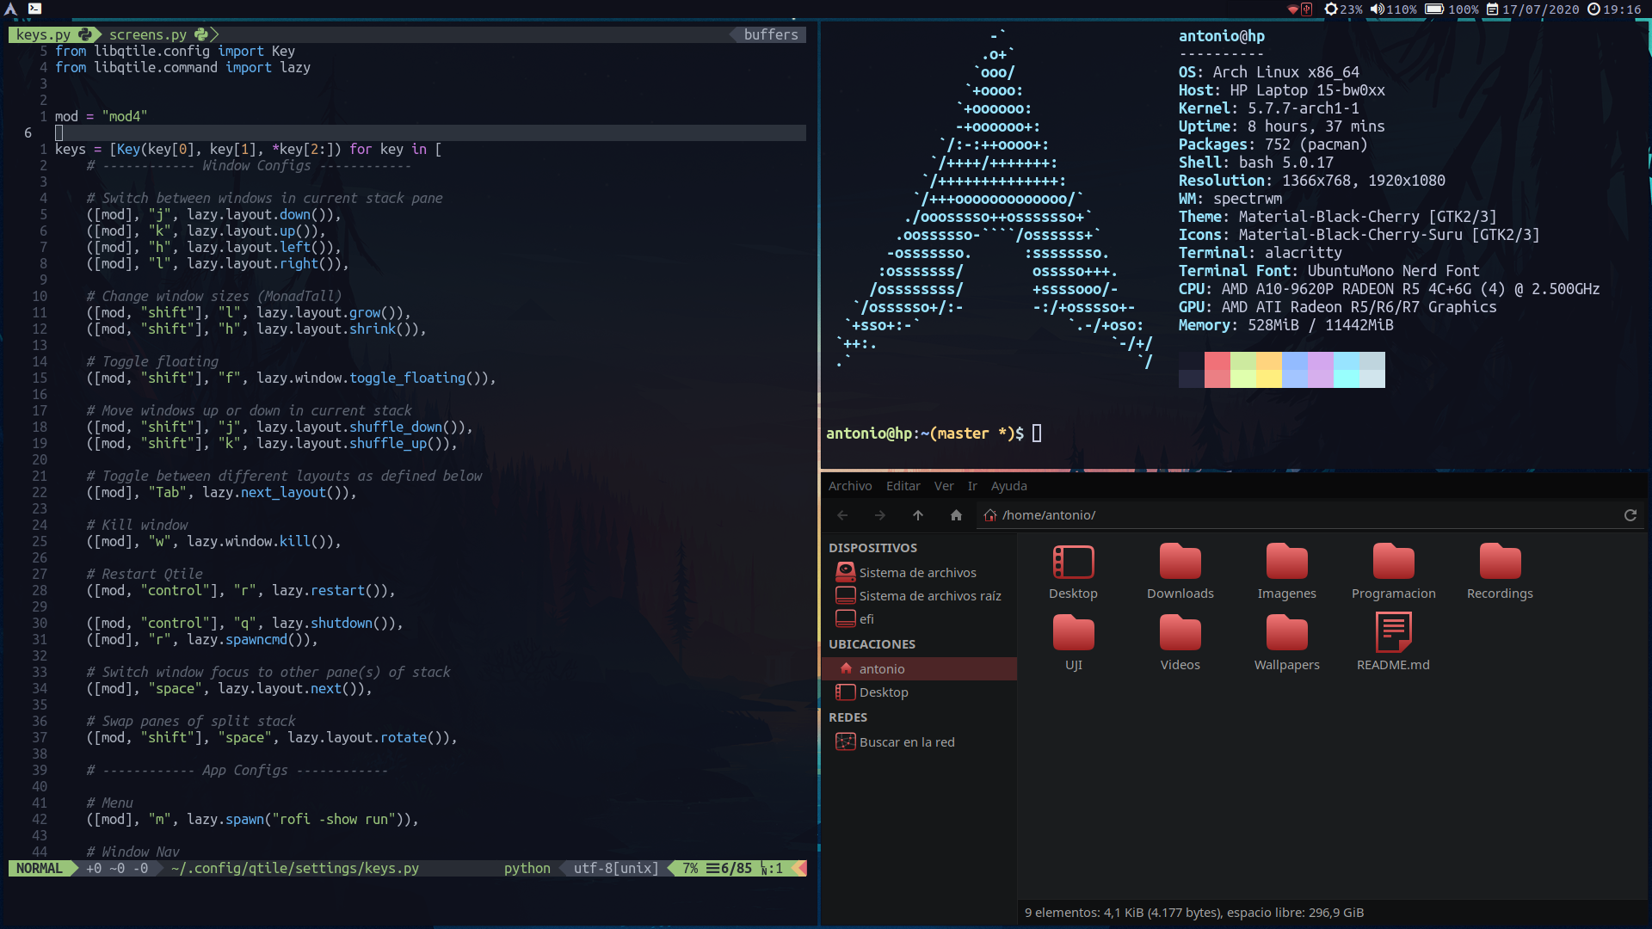The height and width of the screenshot is (929, 1652).
Task: Open the Ayuda menu
Action: coord(1008,486)
